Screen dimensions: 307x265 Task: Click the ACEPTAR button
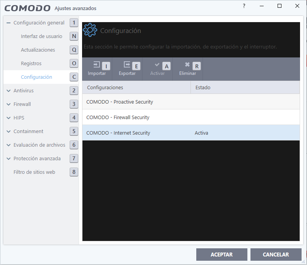221,255
